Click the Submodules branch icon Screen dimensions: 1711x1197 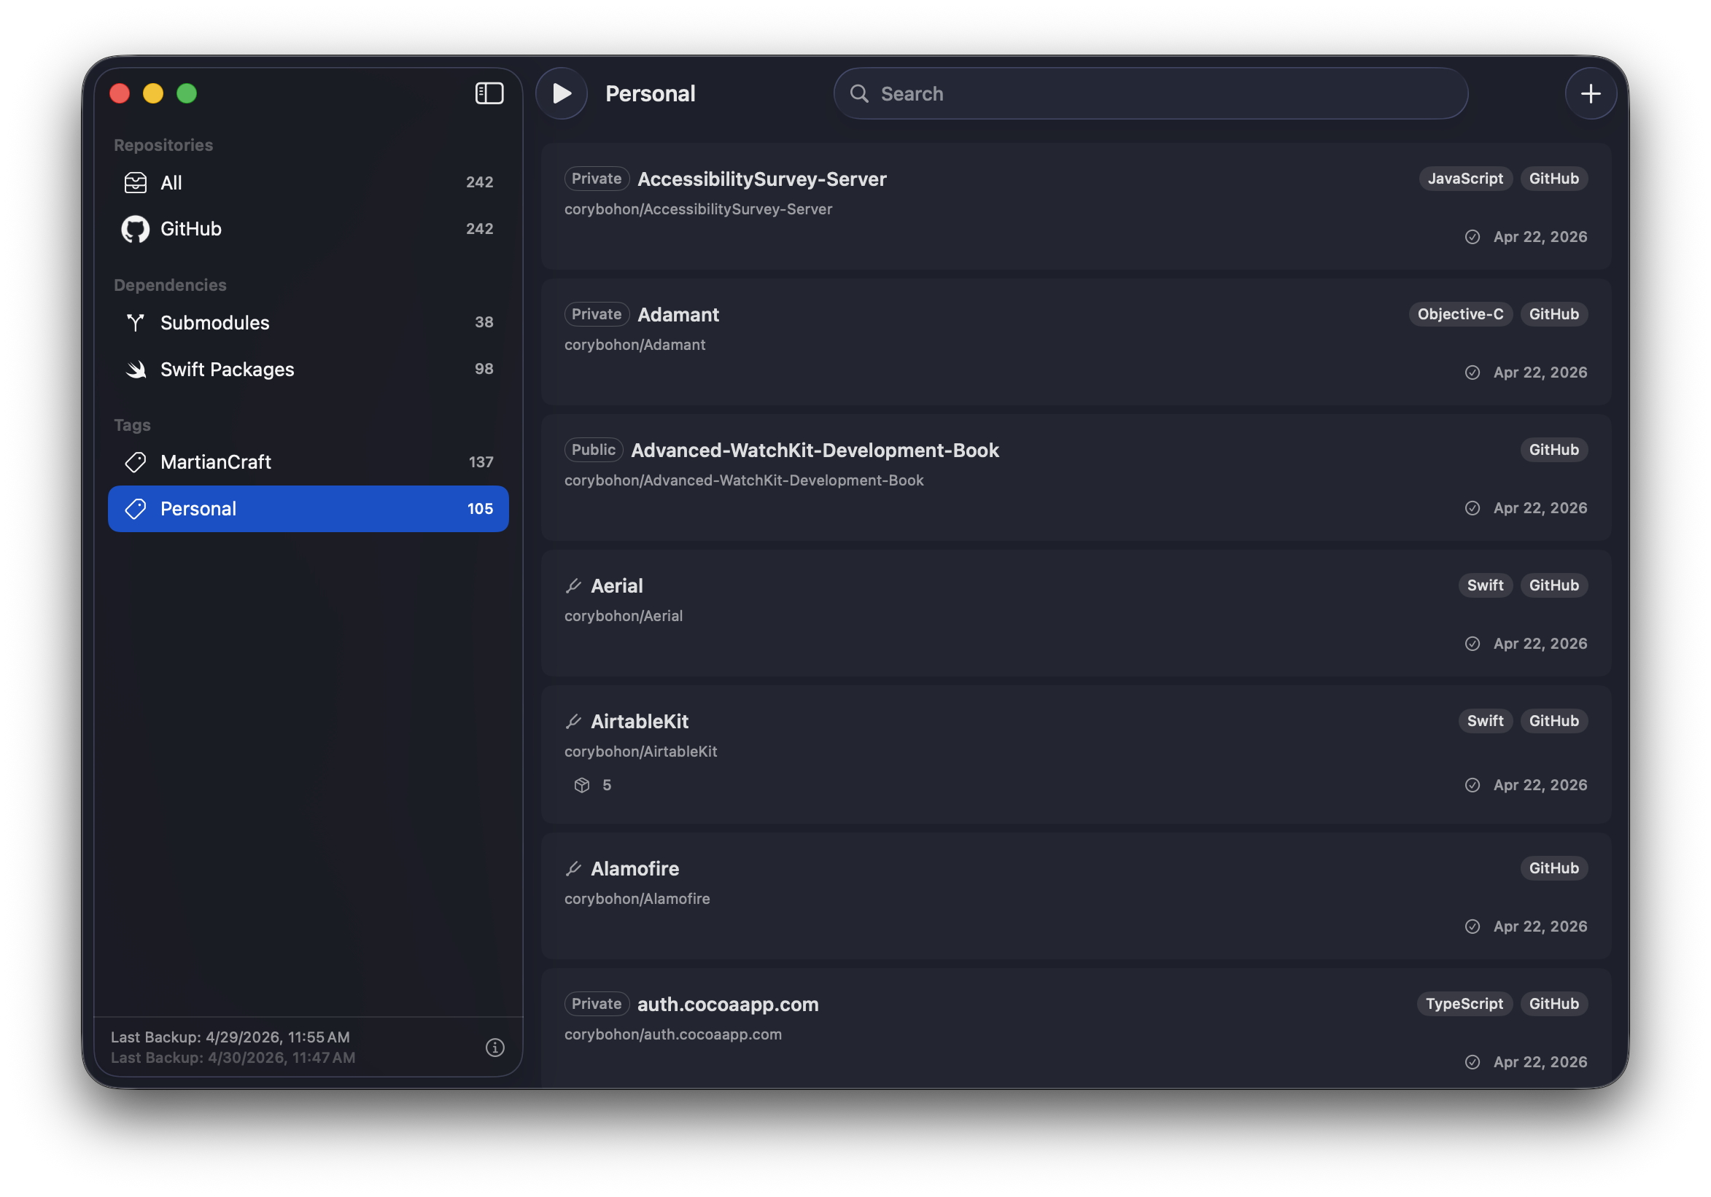point(136,322)
